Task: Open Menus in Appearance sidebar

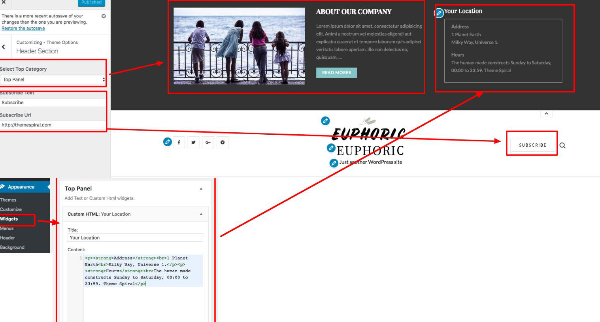Action: (7, 228)
